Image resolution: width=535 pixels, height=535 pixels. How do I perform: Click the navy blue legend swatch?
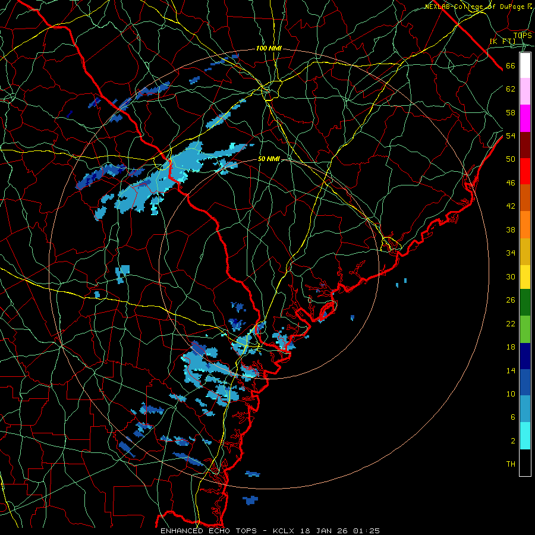525,356
